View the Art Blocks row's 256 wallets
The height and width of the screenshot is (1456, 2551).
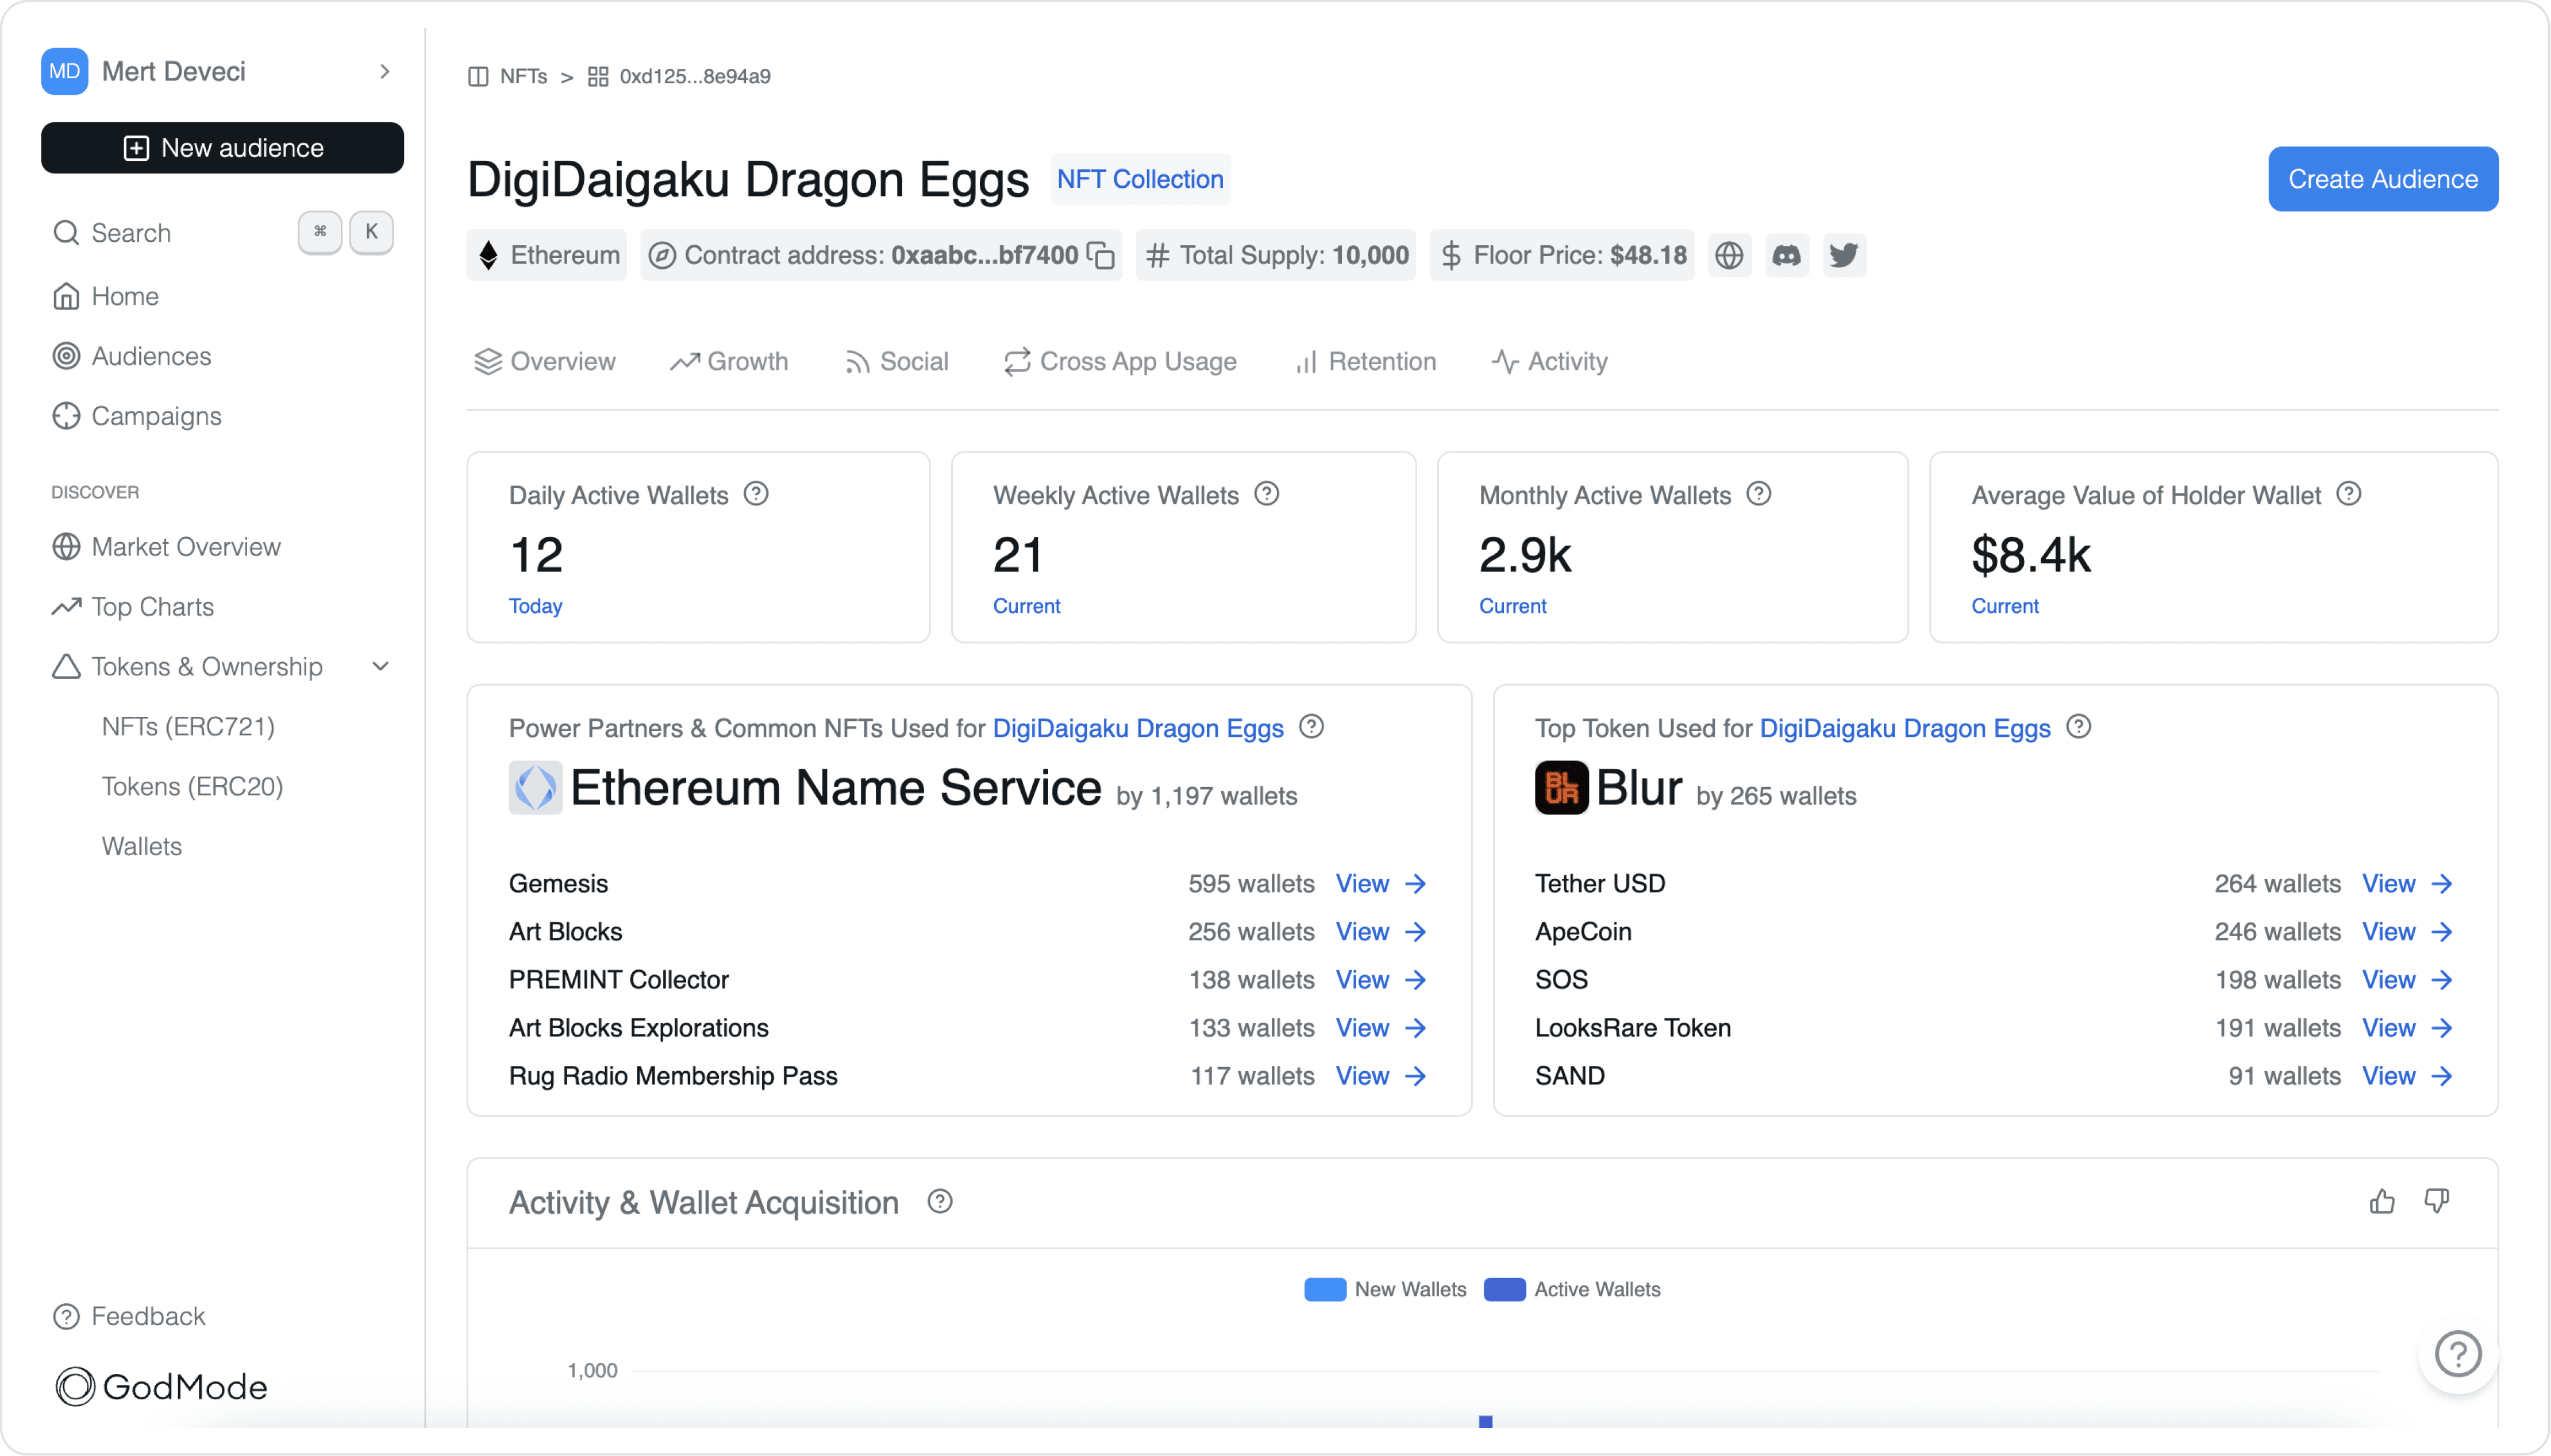pyautogui.click(x=1380, y=931)
